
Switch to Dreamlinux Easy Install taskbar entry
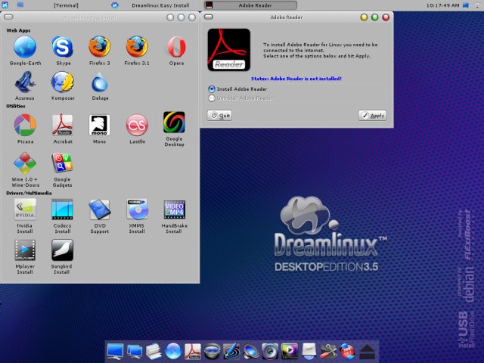(x=160, y=5)
